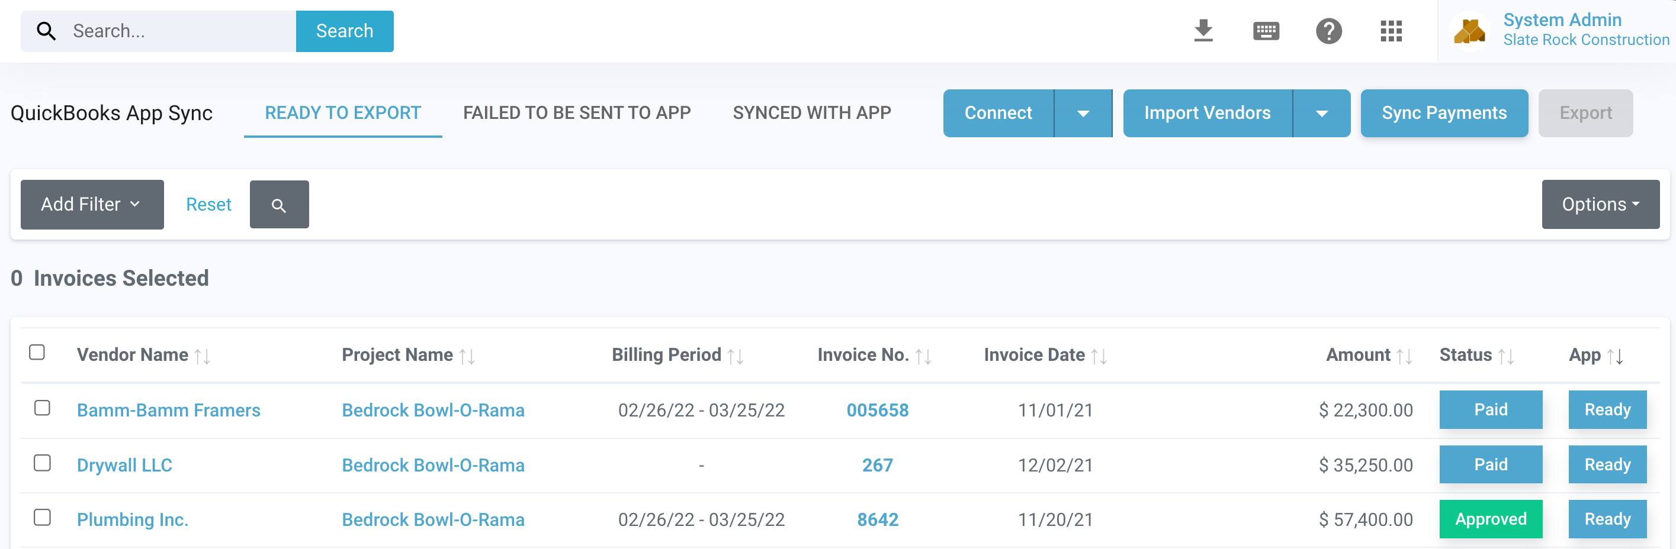Sort by Invoice Date column arrows
This screenshot has height=549, width=1676.
(1099, 356)
